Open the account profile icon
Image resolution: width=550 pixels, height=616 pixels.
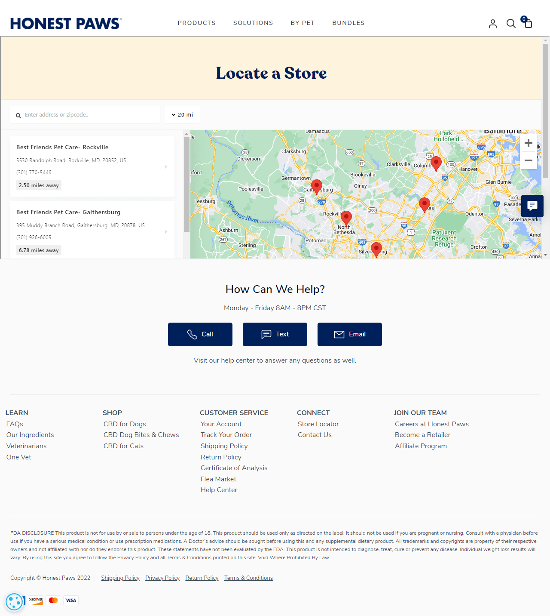(x=492, y=24)
